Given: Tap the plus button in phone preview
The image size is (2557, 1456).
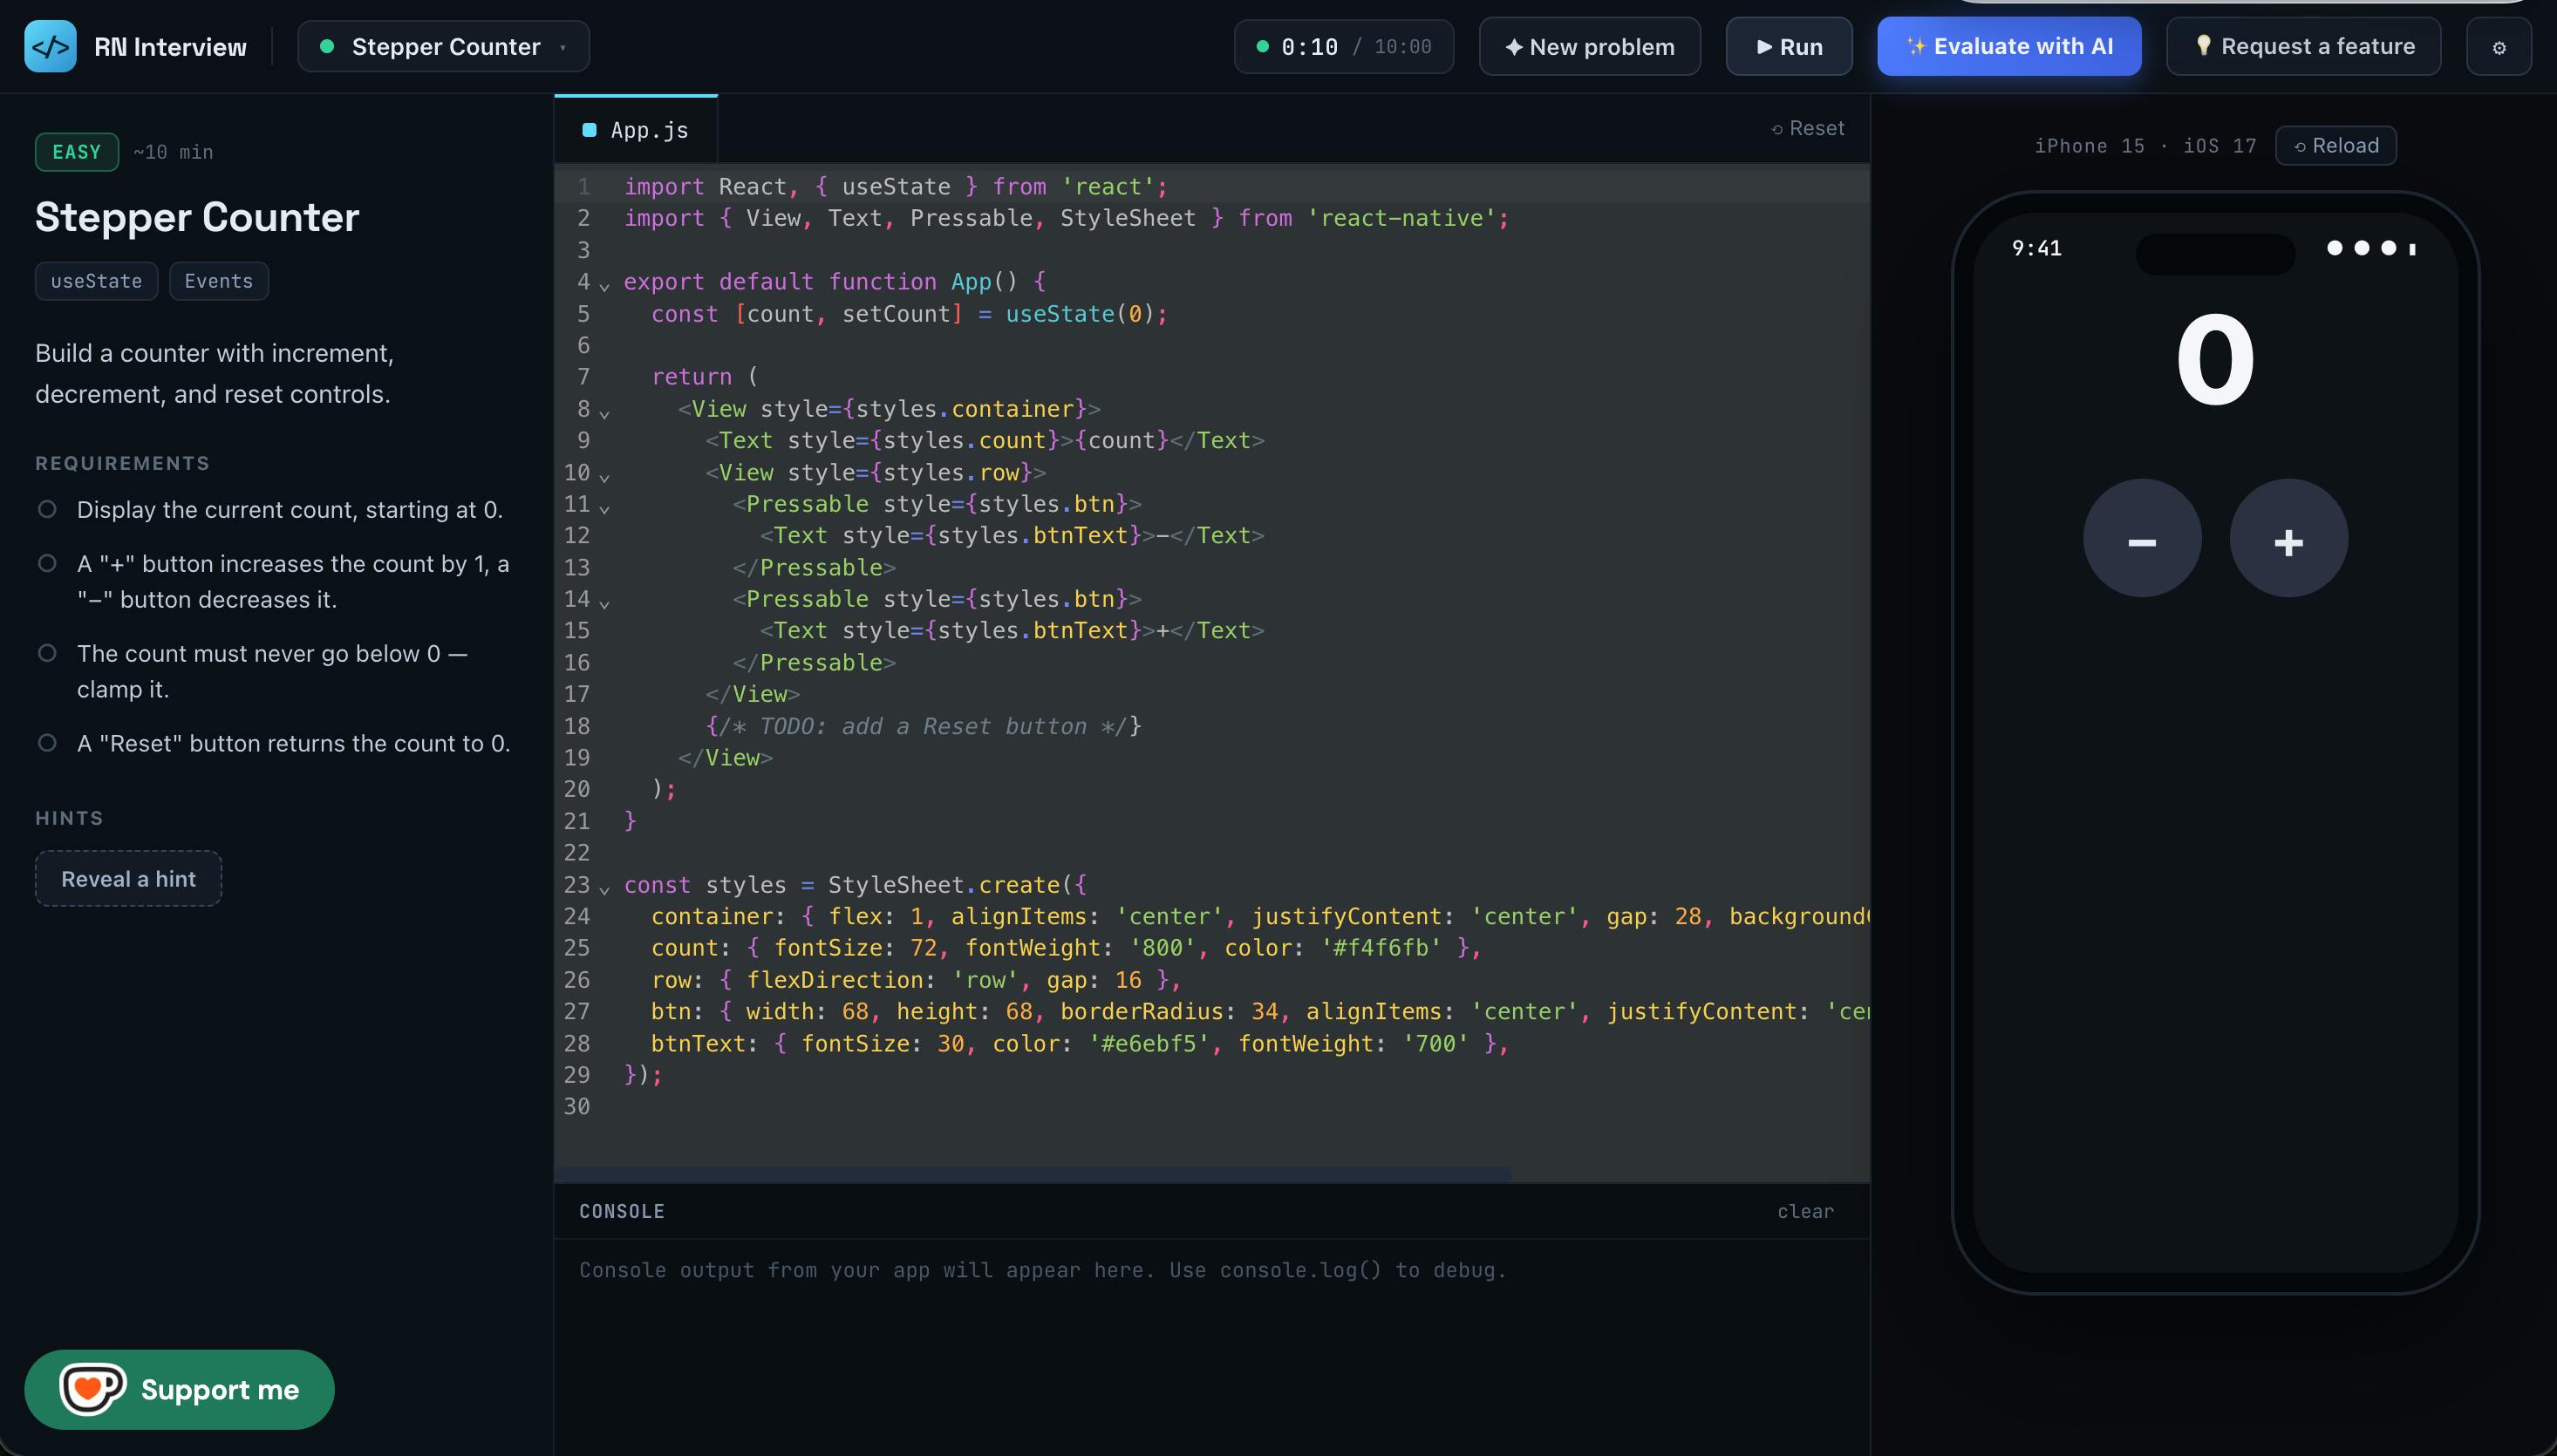Looking at the screenshot, I should (x=2288, y=538).
